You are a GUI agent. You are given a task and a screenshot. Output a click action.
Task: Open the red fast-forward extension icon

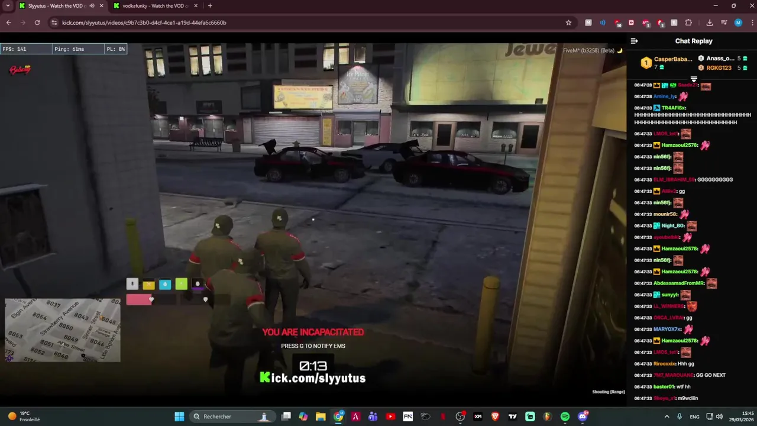[x=631, y=22]
